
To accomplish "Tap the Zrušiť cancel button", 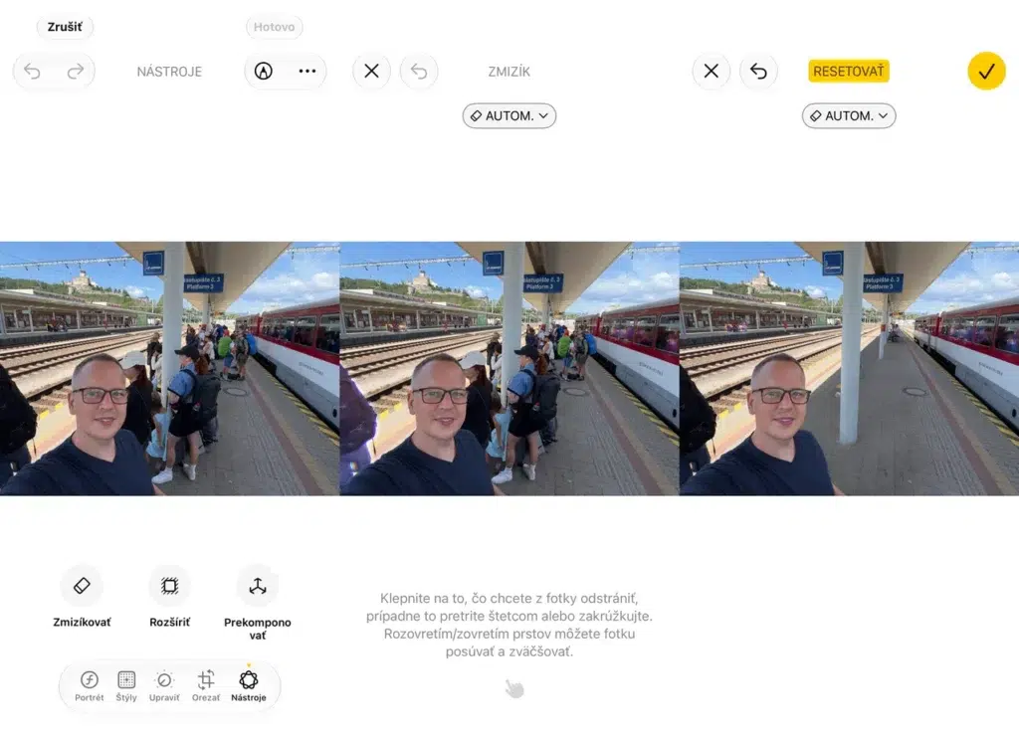I will click(65, 27).
